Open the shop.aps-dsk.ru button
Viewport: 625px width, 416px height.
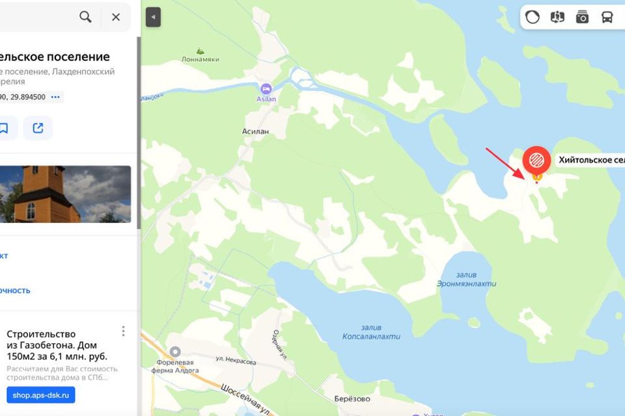pos(40,395)
